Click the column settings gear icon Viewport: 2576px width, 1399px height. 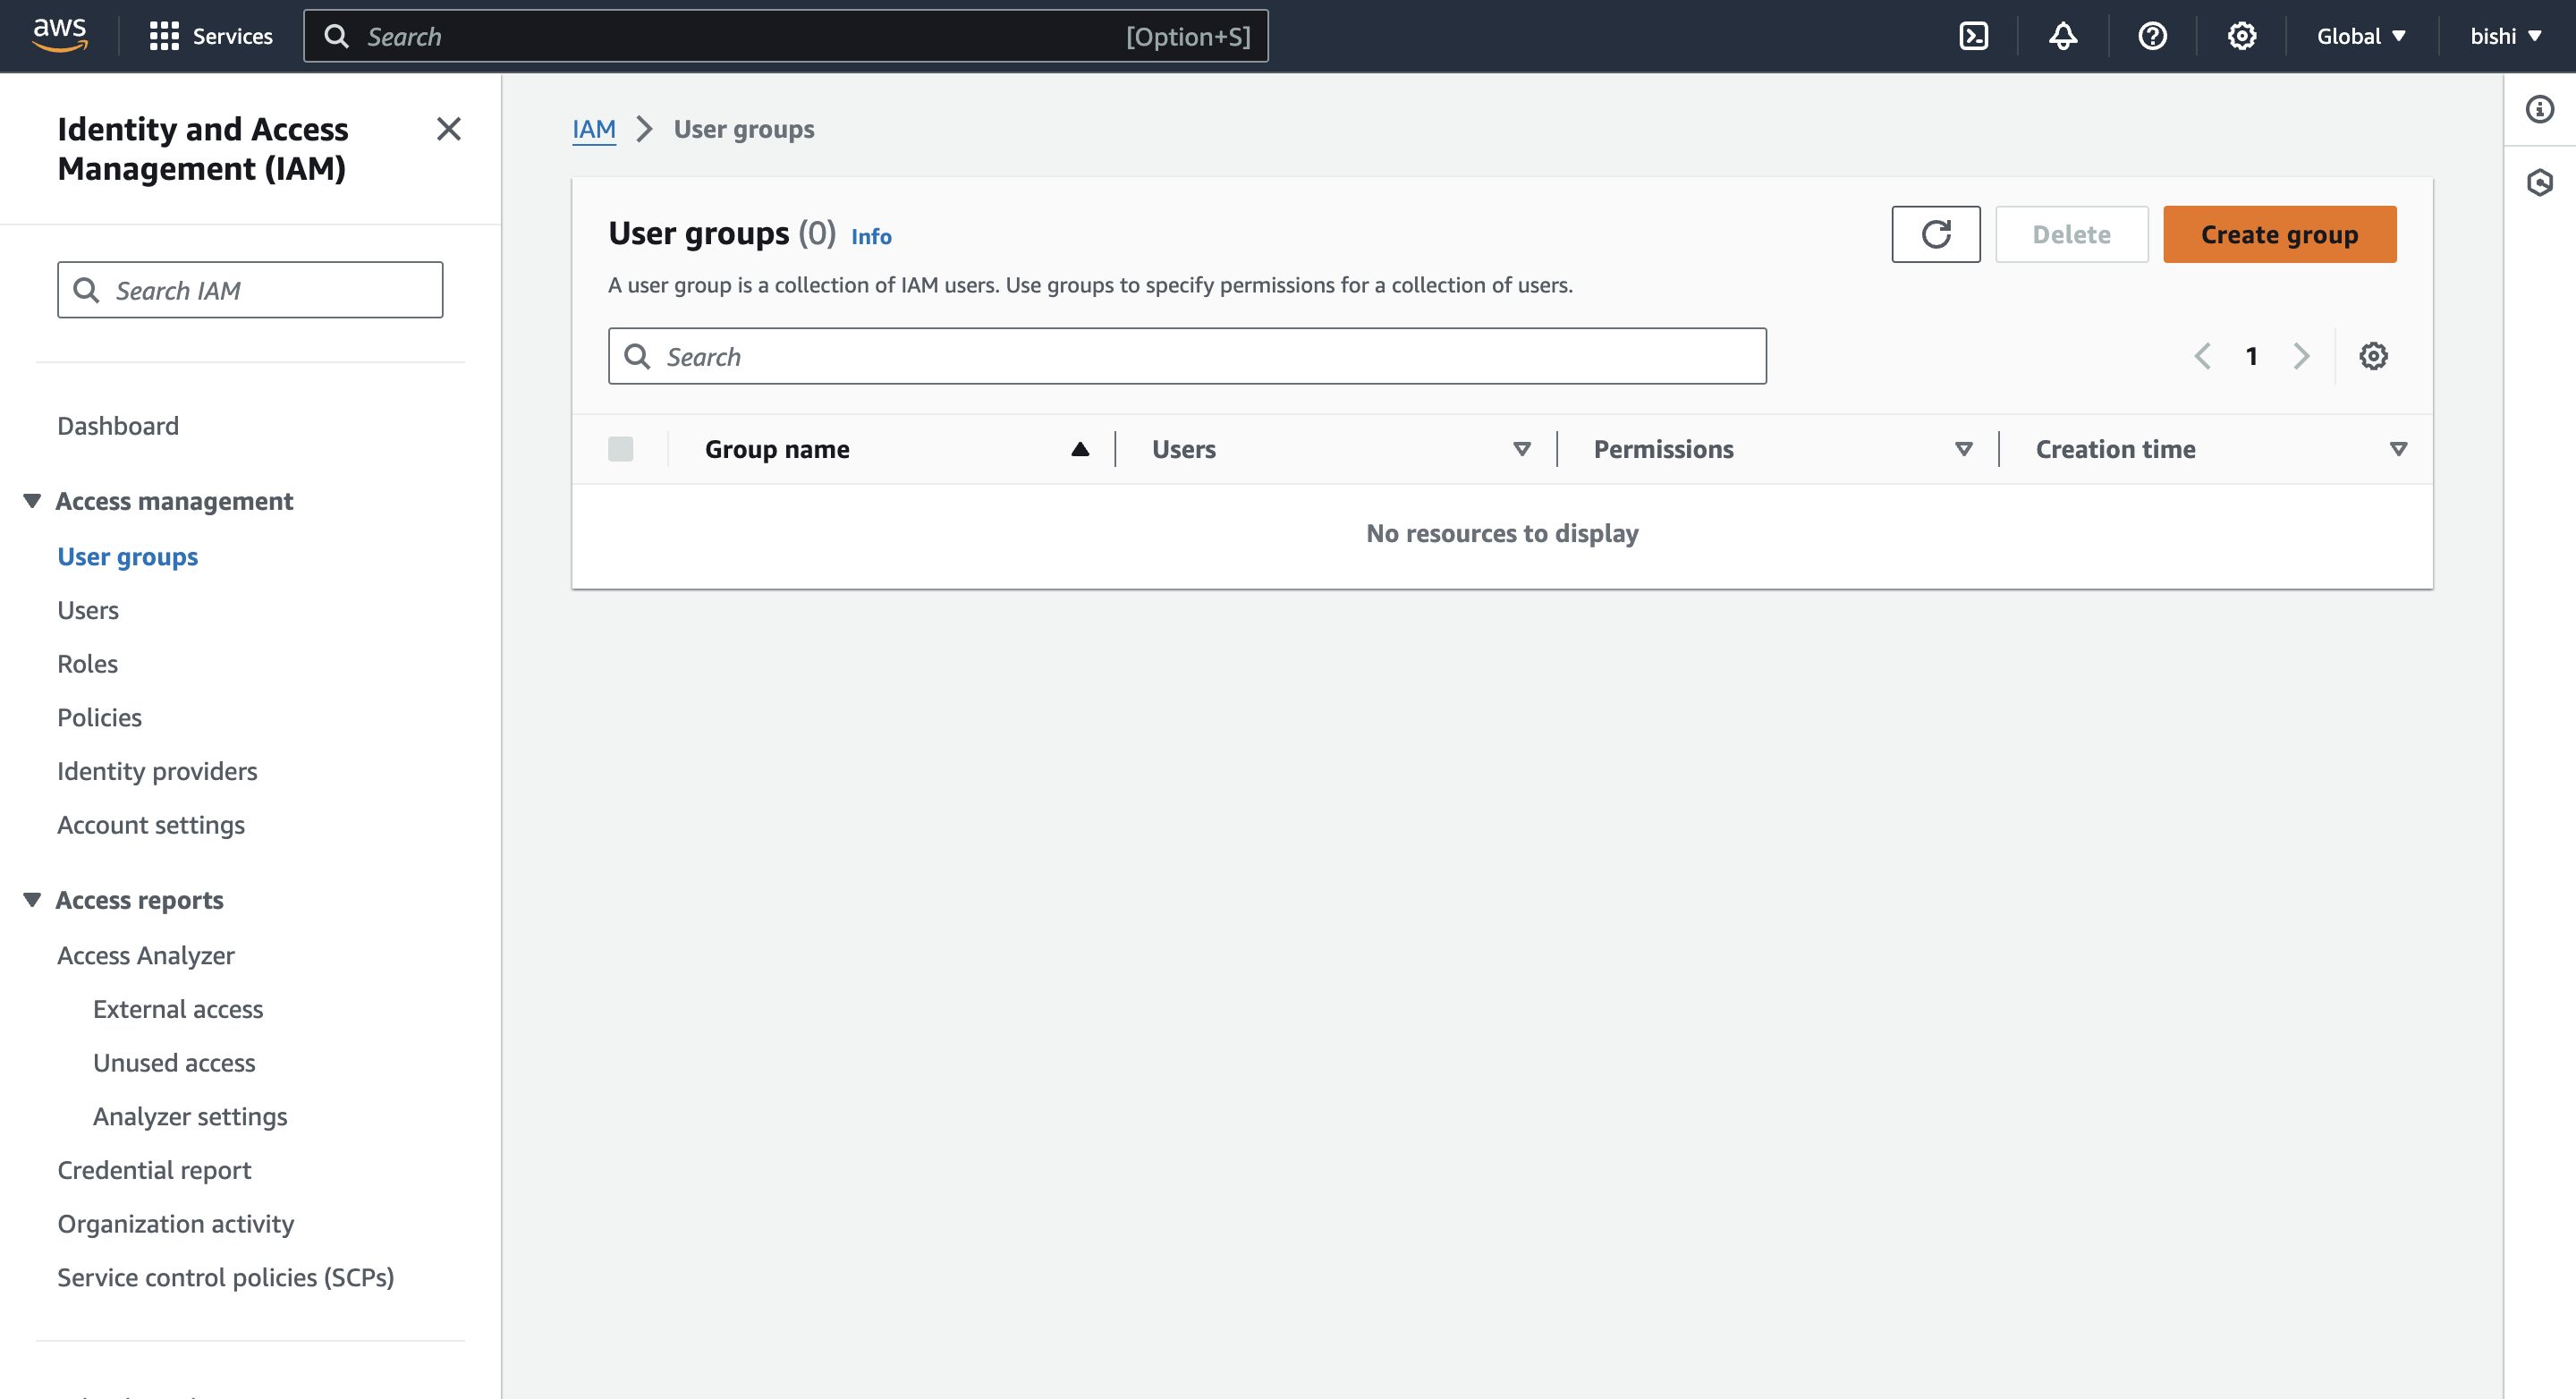click(x=2375, y=357)
